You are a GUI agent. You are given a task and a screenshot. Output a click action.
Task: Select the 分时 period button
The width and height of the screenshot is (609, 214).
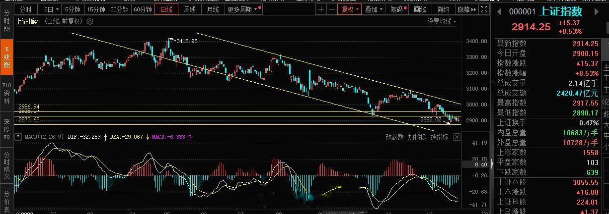(x=25, y=9)
